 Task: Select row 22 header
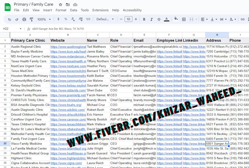pyautogui.click(x=5, y=143)
